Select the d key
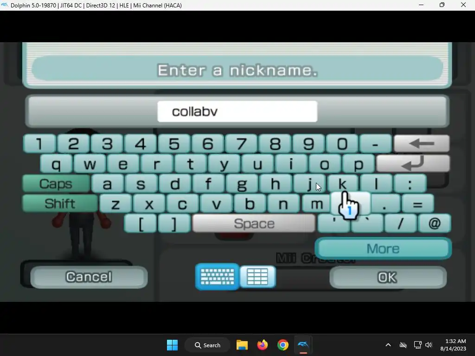This screenshot has width=475, height=356. click(x=175, y=184)
